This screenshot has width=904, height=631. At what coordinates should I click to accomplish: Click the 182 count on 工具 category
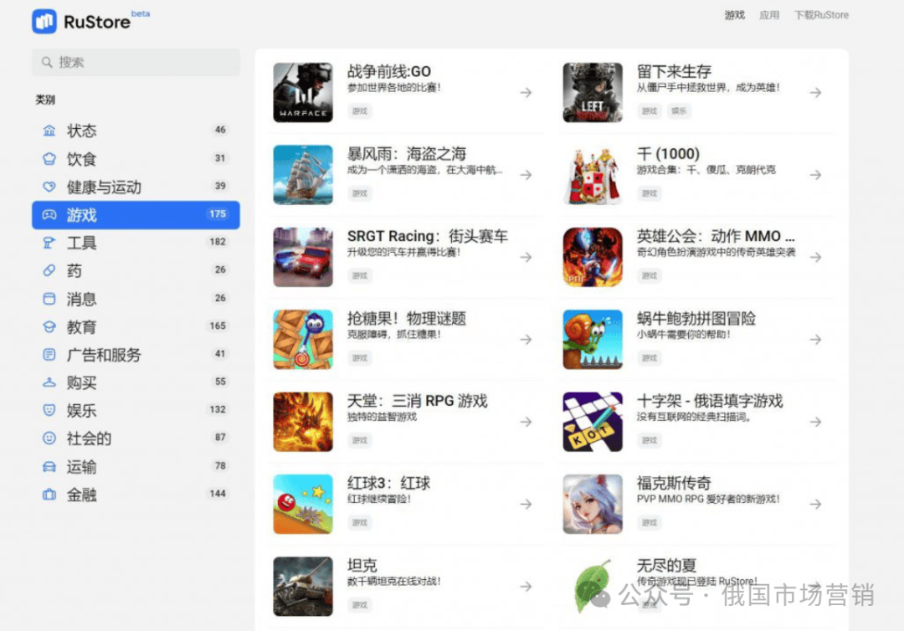click(x=218, y=242)
